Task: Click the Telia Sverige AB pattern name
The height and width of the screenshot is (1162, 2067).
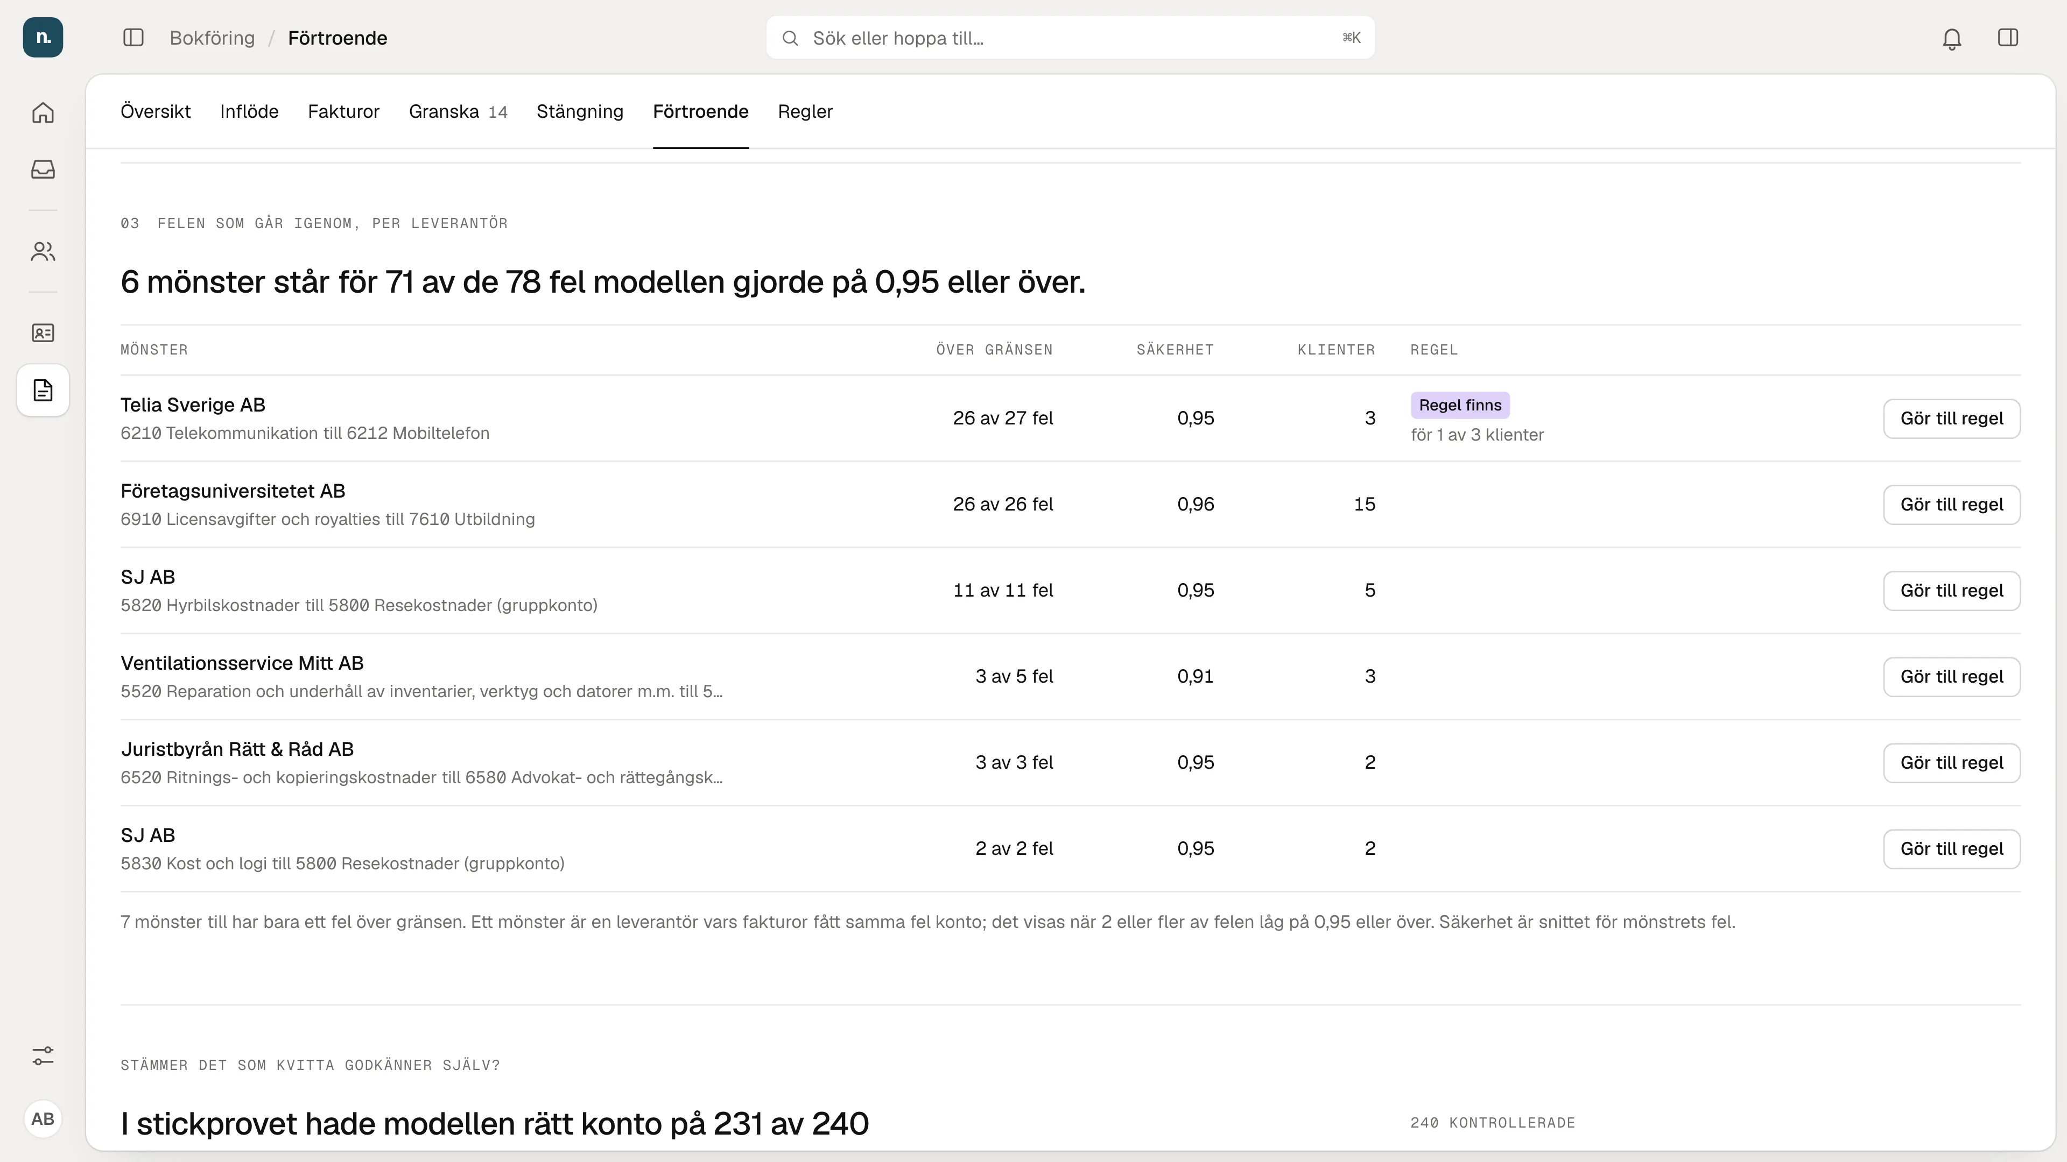Action: click(x=193, y=405)
